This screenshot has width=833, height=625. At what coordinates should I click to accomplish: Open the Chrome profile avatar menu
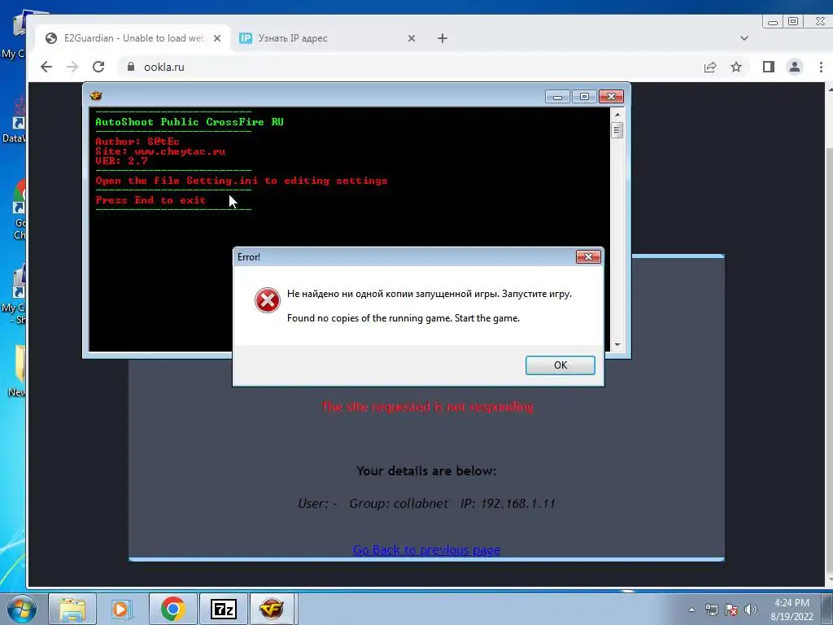(795, 67)
